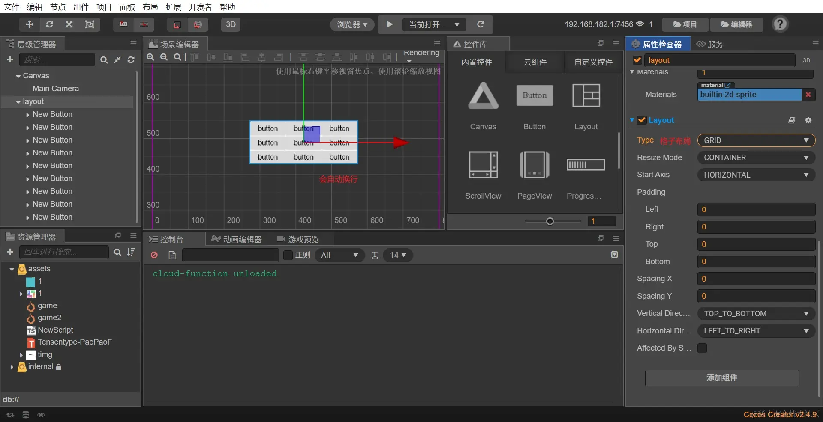Screen dimensions: 823x422
Task: Collapse the Canvas node in hierarchy
Action: [x=18, y=76]
